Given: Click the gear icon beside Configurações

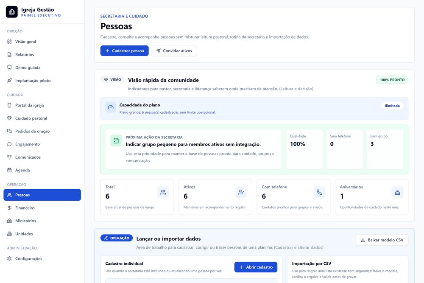Looking at the screenshot, I should [9, 258].
